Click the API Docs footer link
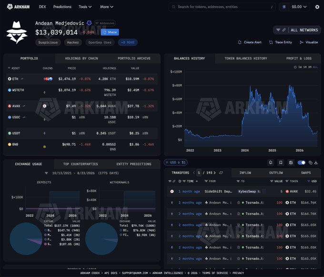The image size is (324, 277). 111,273
